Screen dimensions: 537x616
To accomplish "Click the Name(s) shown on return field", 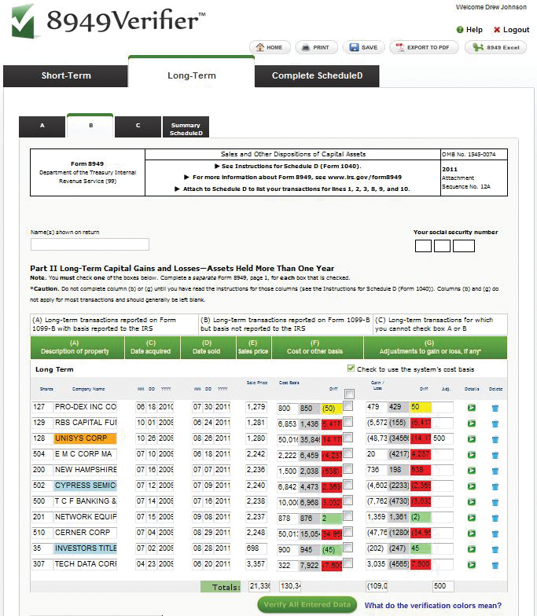I will [90, 244].
